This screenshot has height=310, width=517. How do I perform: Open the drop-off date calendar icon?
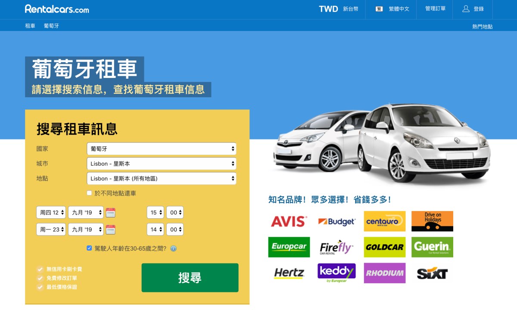111,229
